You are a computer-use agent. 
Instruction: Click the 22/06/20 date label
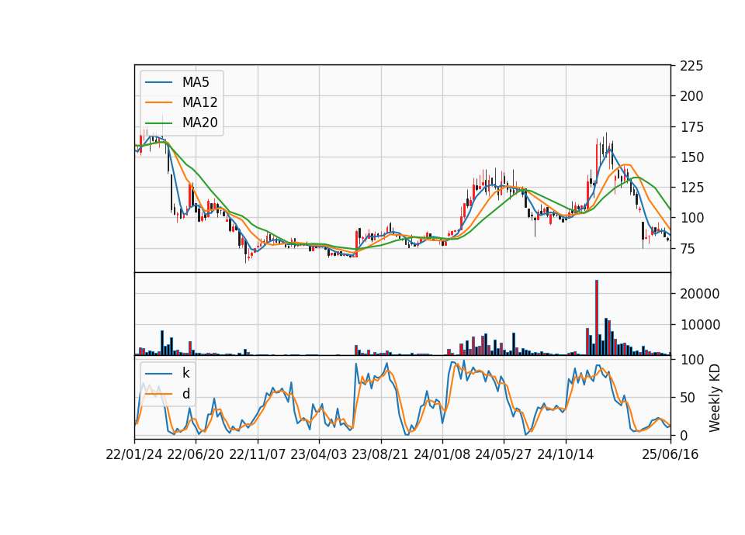click(196, 454)
